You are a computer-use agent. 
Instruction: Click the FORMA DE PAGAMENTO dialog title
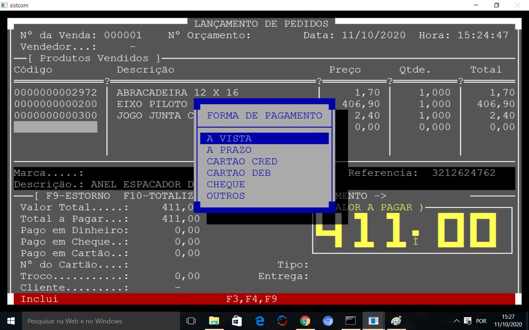click(264, 115)
